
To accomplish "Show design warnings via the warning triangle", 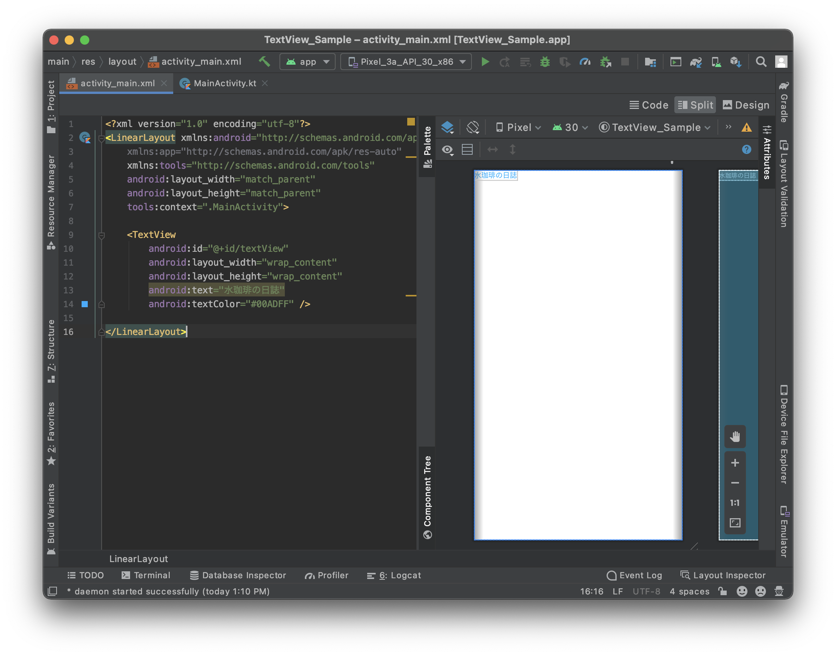I will [747, 127].
